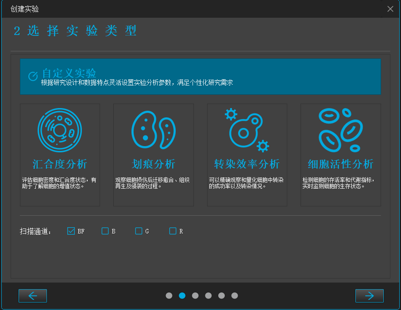Close the 创建实验 dialog
This screenshot has height=310, width=401.
(x=390, y=9)
